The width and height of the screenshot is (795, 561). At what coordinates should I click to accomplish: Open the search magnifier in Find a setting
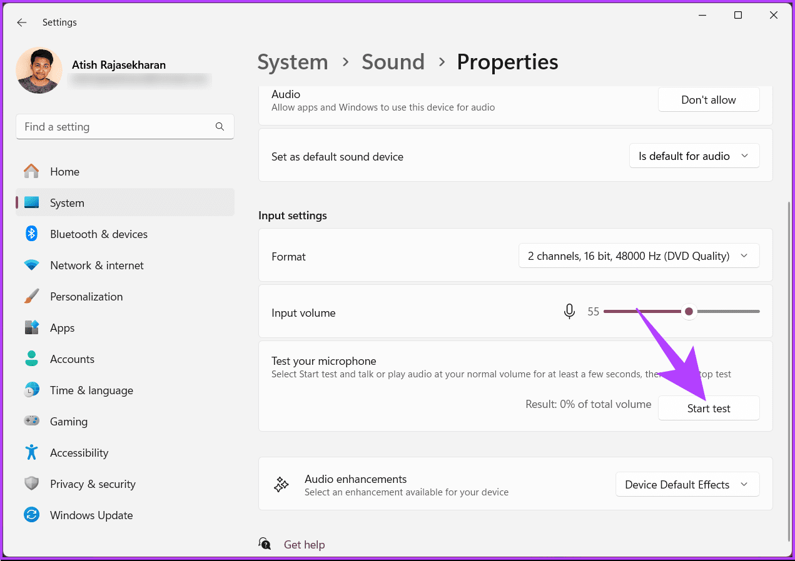click(220, 126)
